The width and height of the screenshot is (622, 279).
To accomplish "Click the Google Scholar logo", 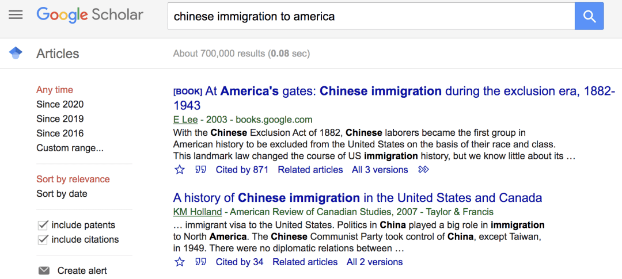I will pyautogui.click(x=90, y=15).
